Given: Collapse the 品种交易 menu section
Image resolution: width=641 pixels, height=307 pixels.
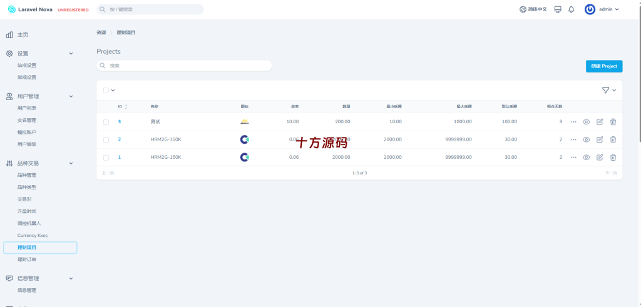Looking at the screenshot, I should (71, 163).
